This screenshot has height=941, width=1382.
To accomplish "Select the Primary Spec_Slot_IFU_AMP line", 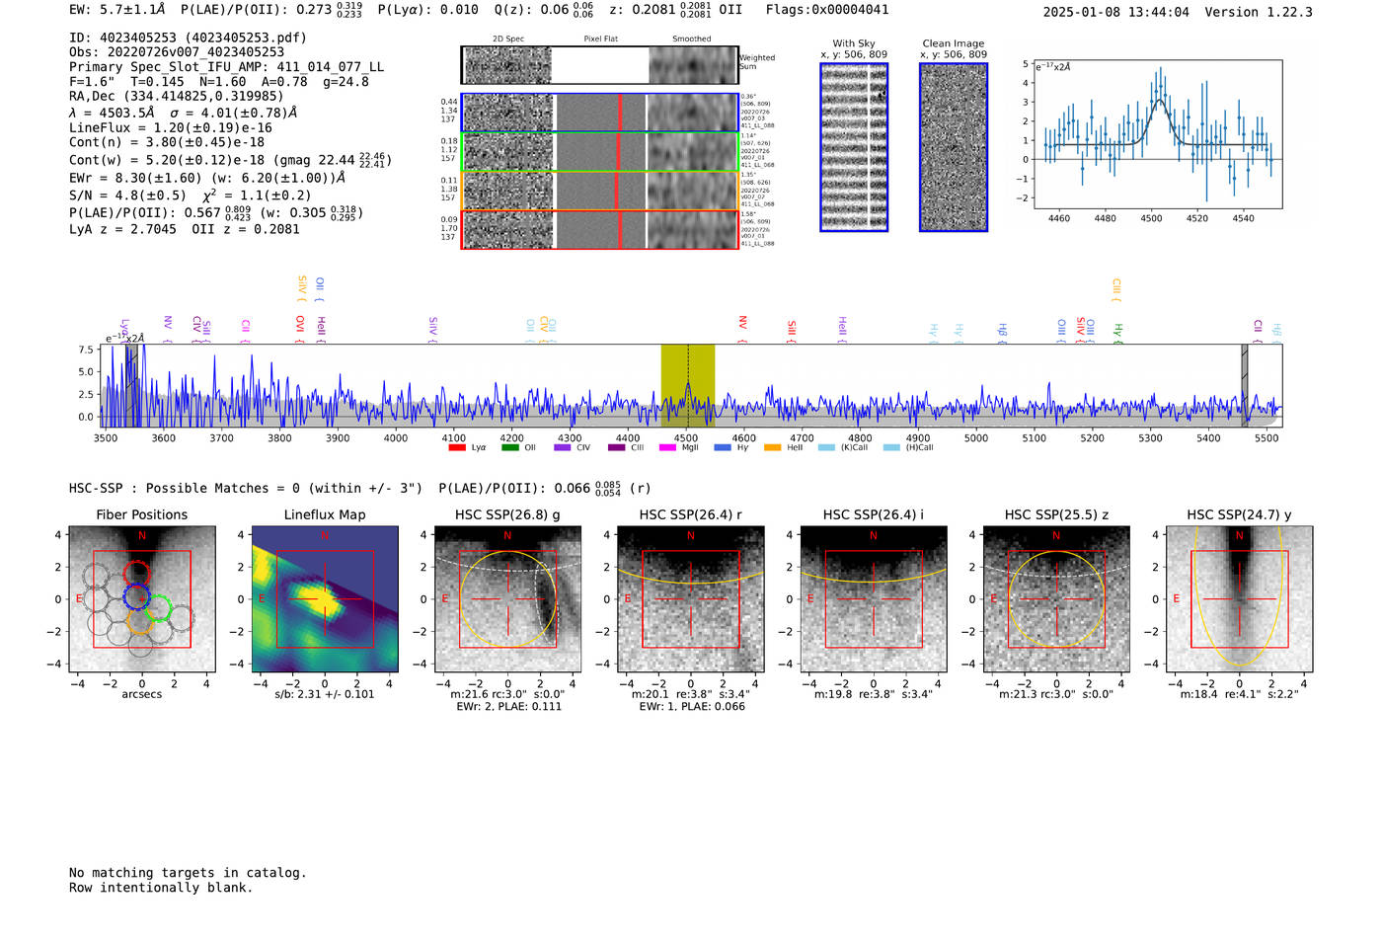I will 227,66.
